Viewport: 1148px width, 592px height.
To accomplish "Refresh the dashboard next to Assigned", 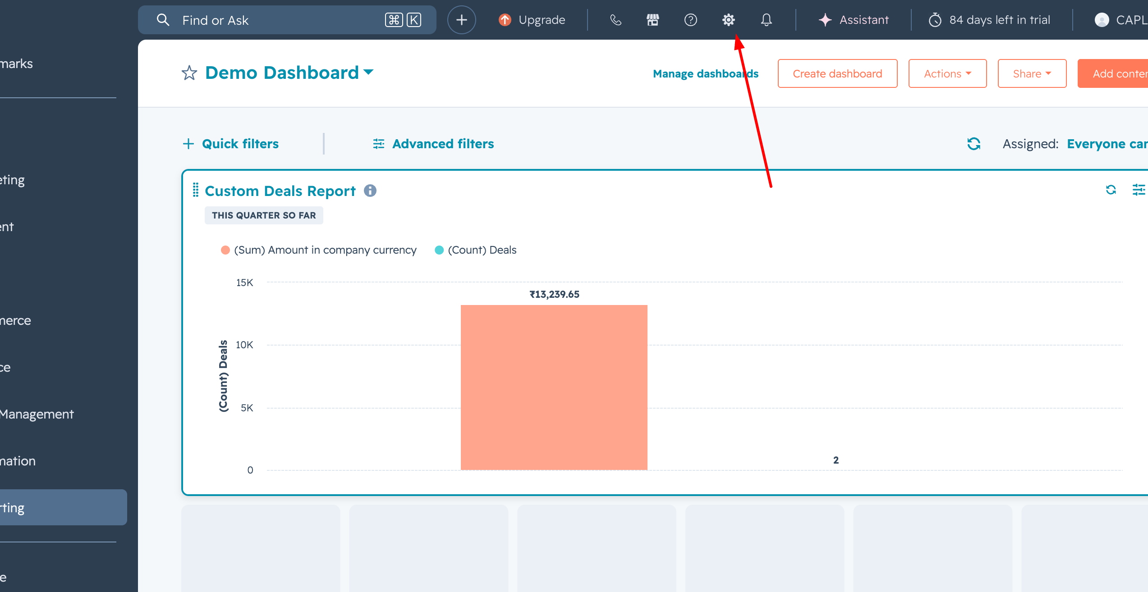I will pyautogui.click(x=974, y=144).
